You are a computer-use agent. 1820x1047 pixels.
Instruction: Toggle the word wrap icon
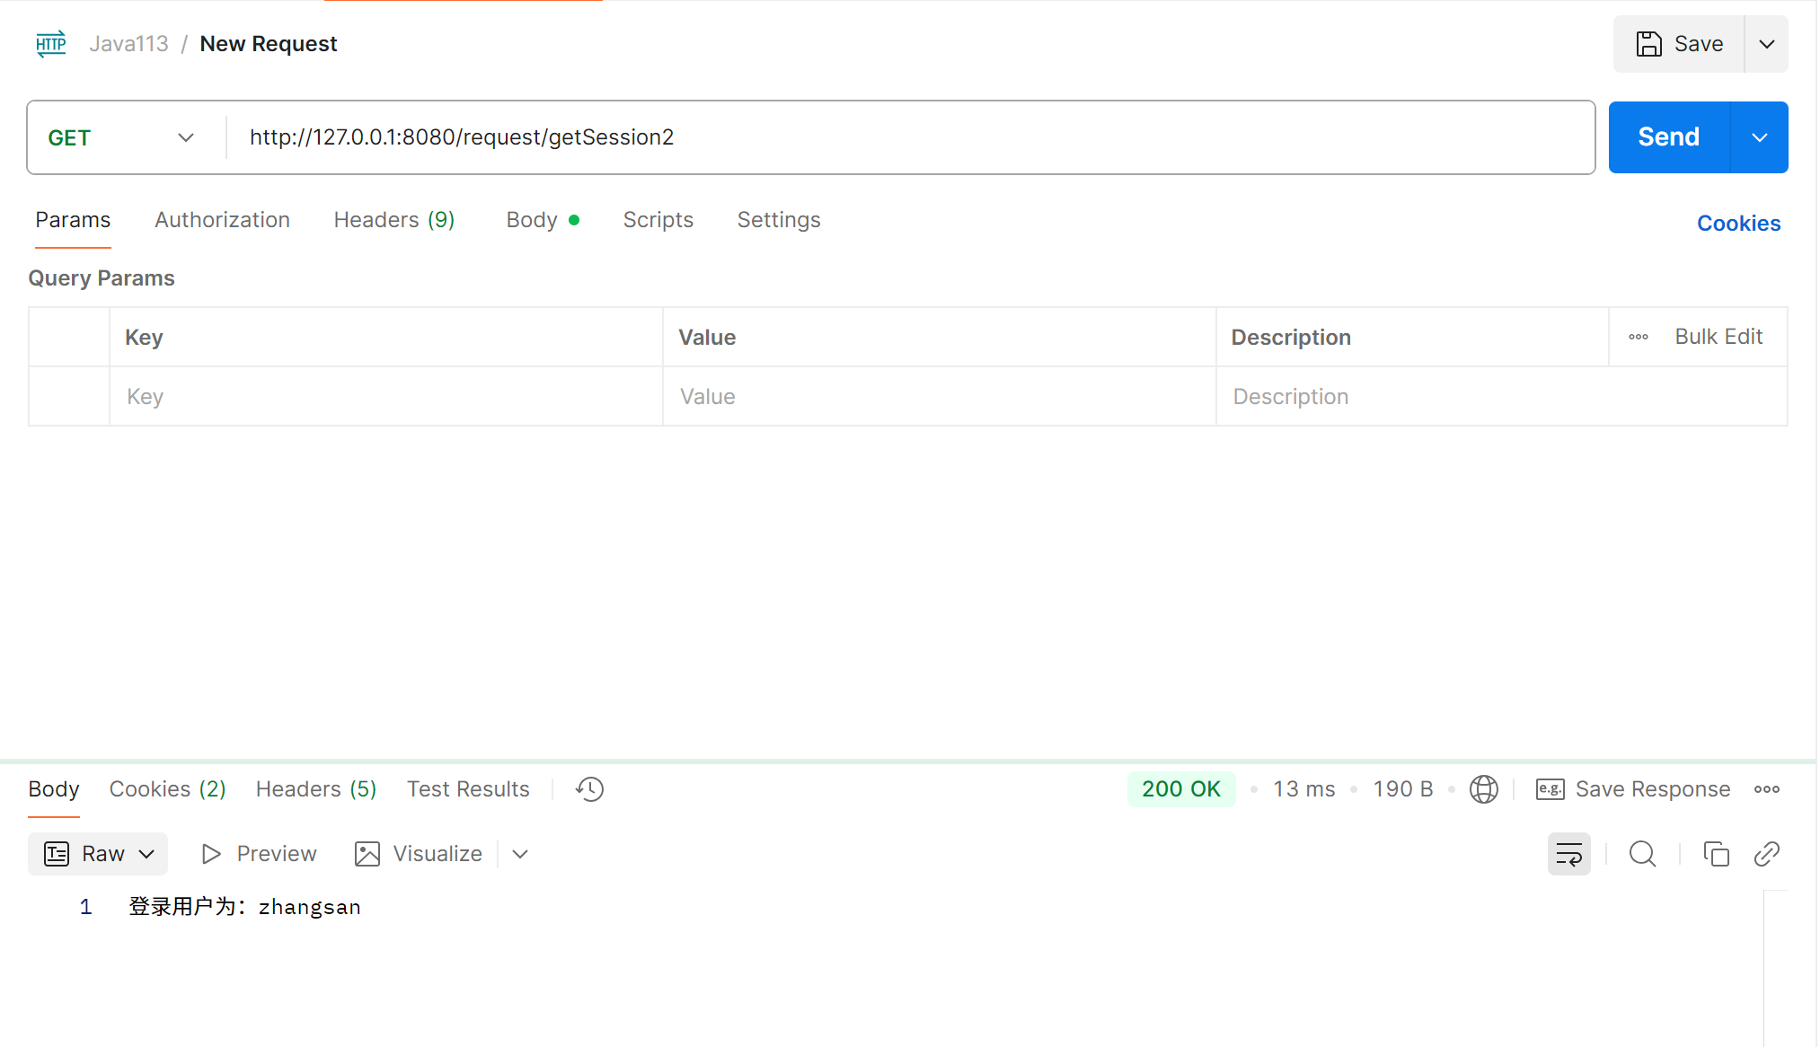[1568, 854]
